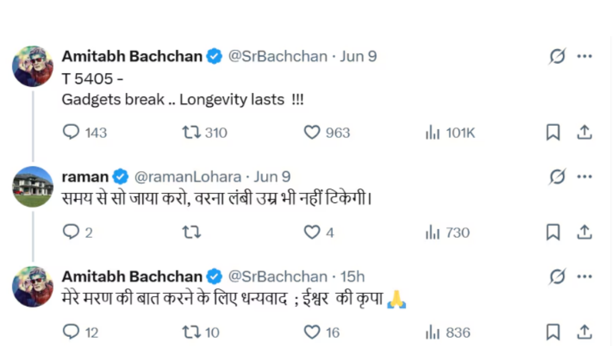Image resolution: width=616 pixels, height=346 pixels.
Task: Bookmark Amitabh's 15h reply tweet
Action: coord(553,332)
